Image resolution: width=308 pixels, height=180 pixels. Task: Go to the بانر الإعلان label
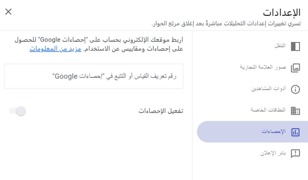click(273, 153)
